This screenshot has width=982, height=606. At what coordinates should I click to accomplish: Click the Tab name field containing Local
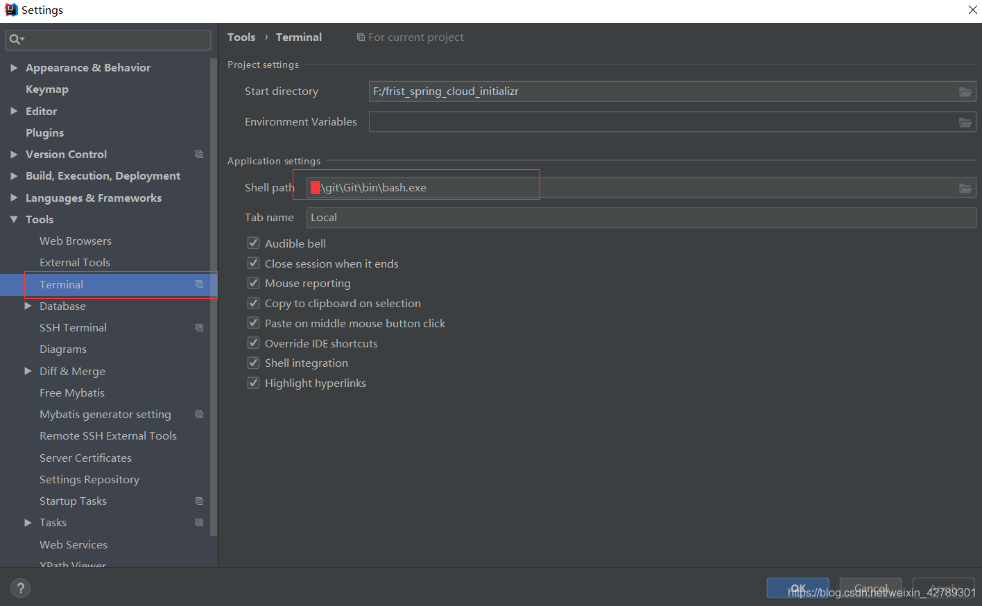(x=641, y=218)
